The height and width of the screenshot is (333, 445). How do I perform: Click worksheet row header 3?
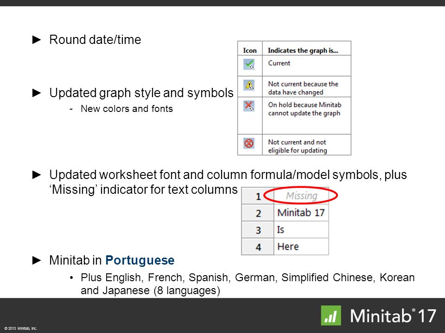258,230
